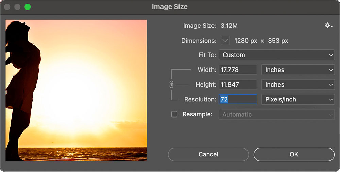The width and height of the screenshot is (340, 172).
Task: Click the Resolution label
Action: click(x=200, y=99)
